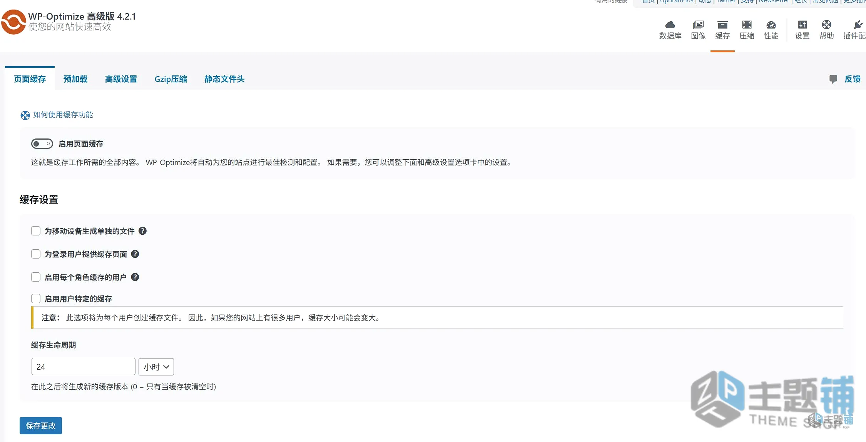Open the 如何使用缓存功能 link
866x442 pixels.
tap(63, 115)
